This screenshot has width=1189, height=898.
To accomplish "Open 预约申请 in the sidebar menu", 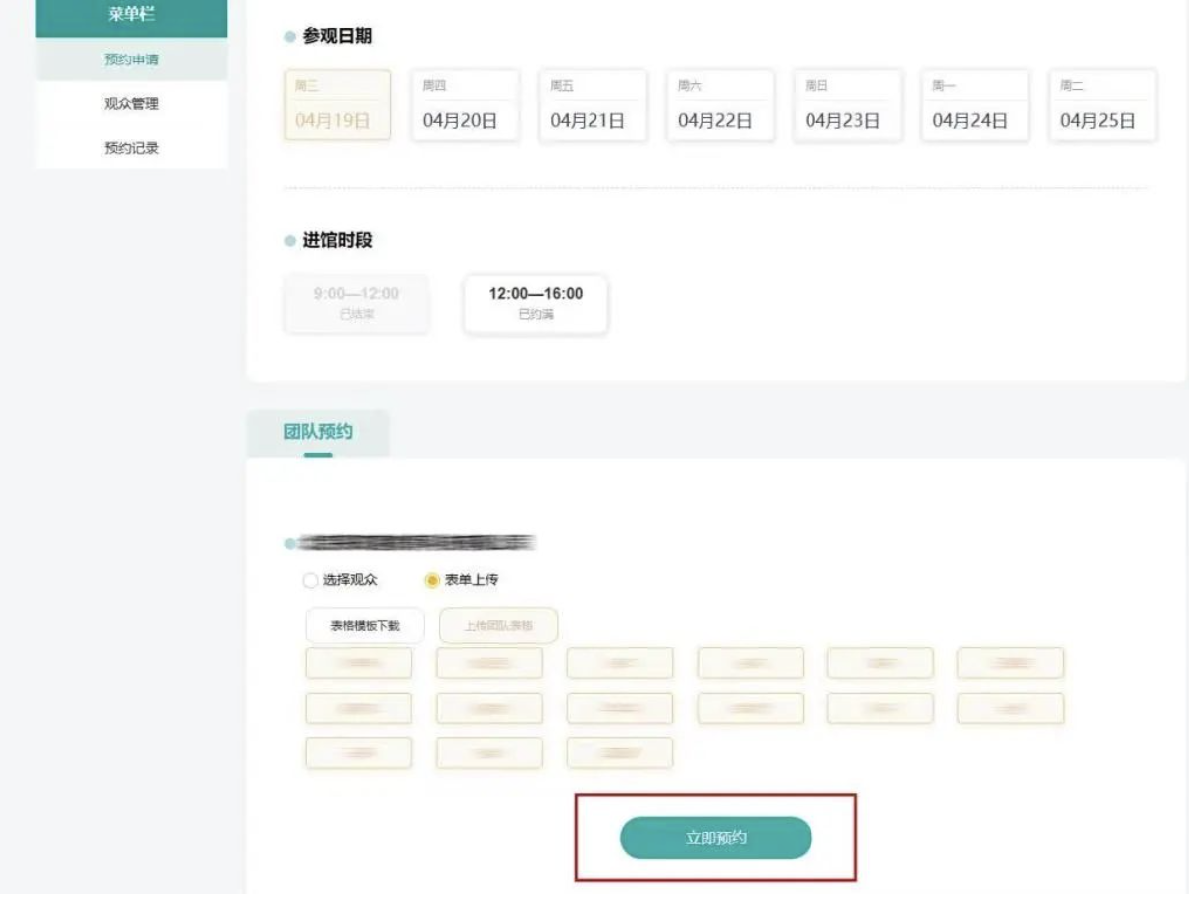I will 131,59.
